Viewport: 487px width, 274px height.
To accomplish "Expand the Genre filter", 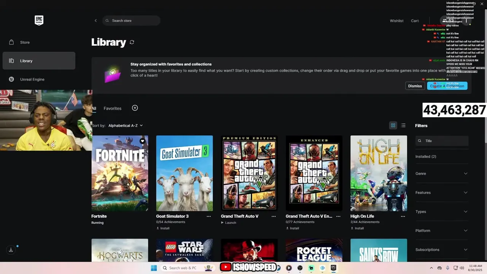I will (x=442, y=174).
